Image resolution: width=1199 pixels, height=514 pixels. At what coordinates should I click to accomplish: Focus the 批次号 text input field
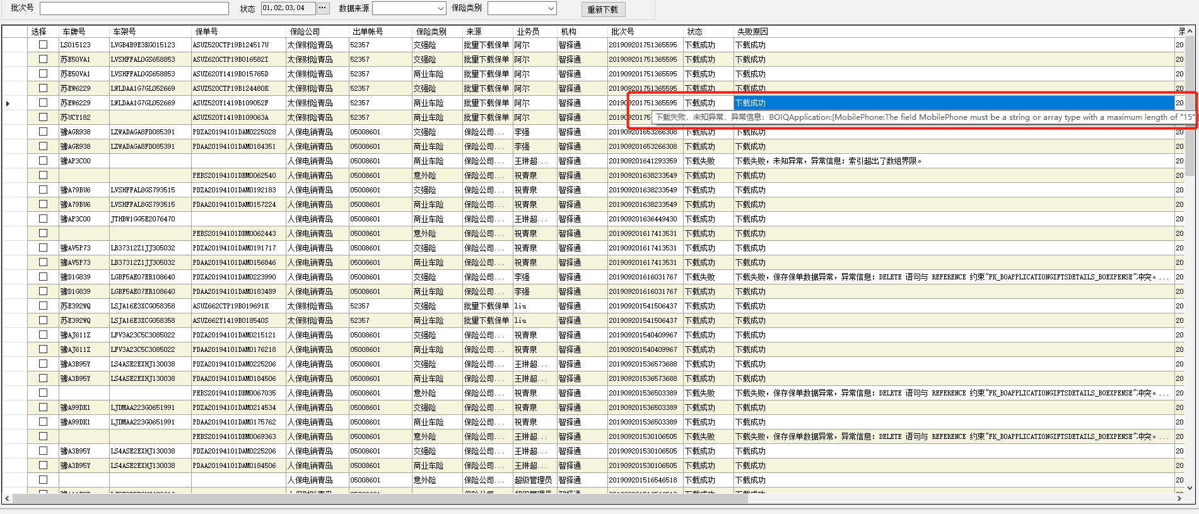click(x=134, y=8)
